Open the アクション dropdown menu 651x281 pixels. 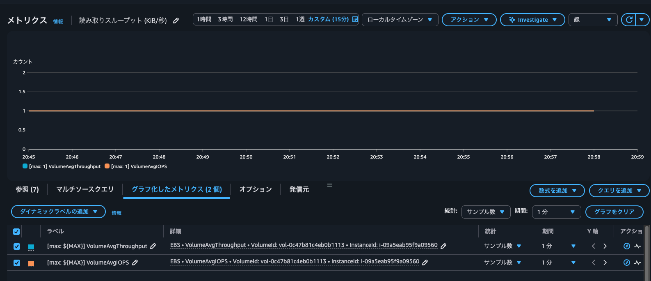[469, 20]
